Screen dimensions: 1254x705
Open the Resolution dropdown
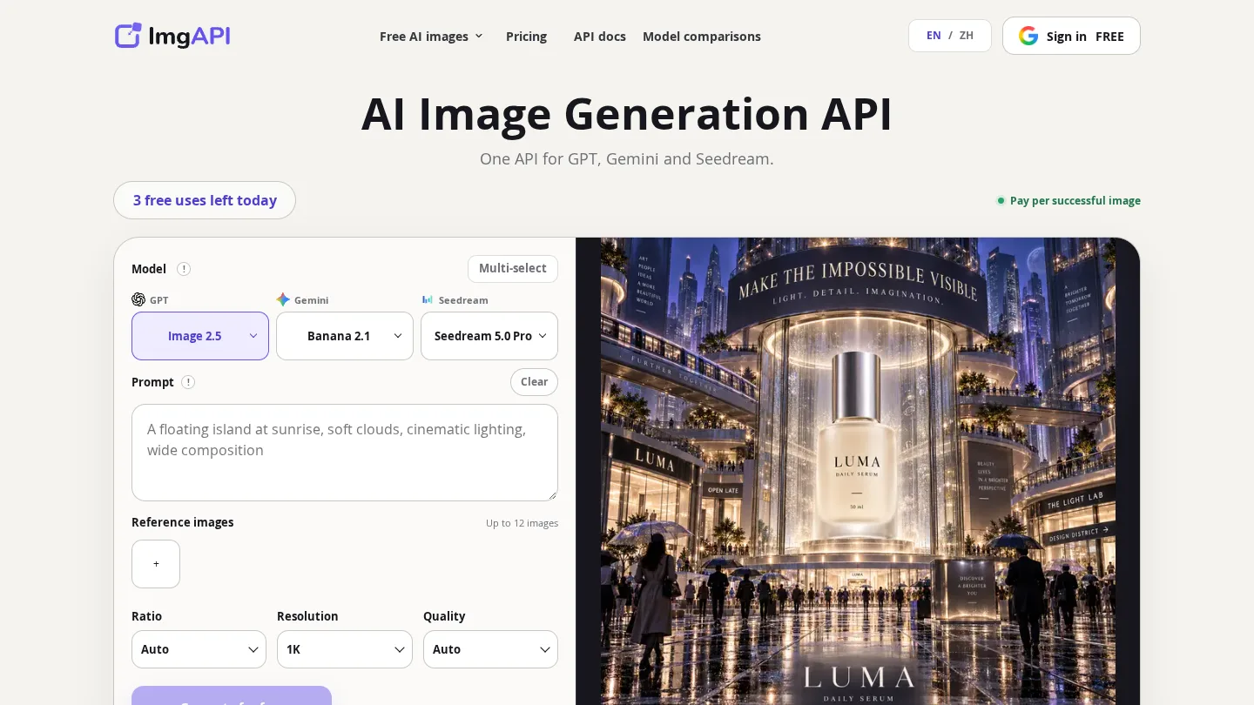[345, 649]
